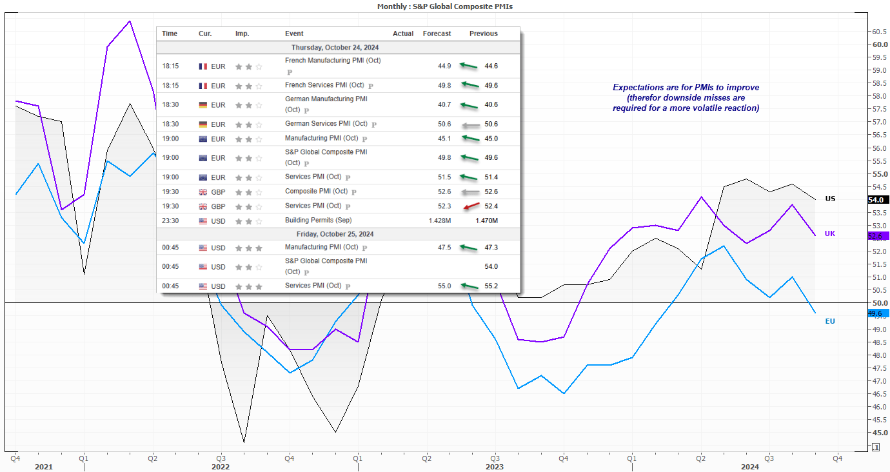Click grey arrow in German Services PMI row
Screen dimensions: 890x472
(x=470, y=124)
